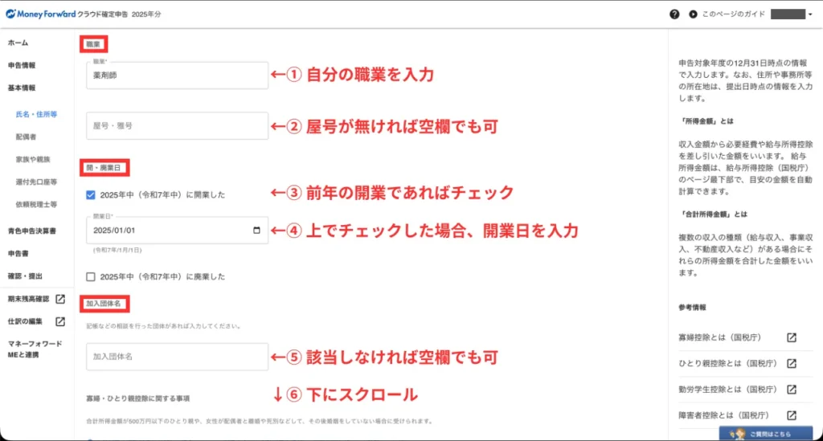Click external link icon beside 仕訳の編集
This screenshot has height=441, width=823.
coord(60,321)
